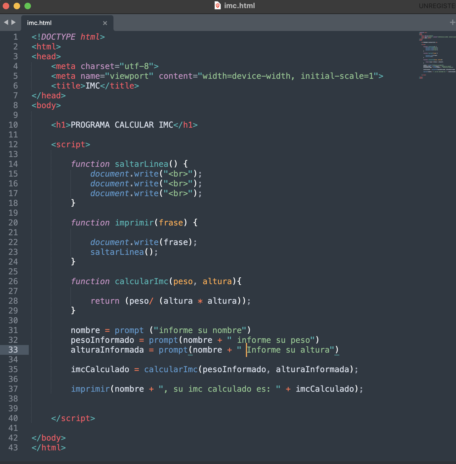Click line number 33 in gutter
Screen dimensions: 456x464
13,350
